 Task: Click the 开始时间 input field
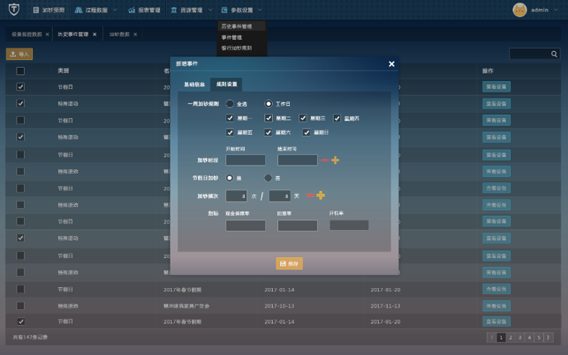[x=245, y=160]
